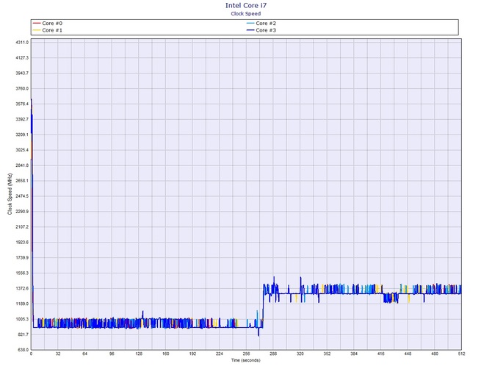Click the Clock Speed (MHz) axis label
The height and width of the screenshot is (369, 492).
(x=10, y=194)
